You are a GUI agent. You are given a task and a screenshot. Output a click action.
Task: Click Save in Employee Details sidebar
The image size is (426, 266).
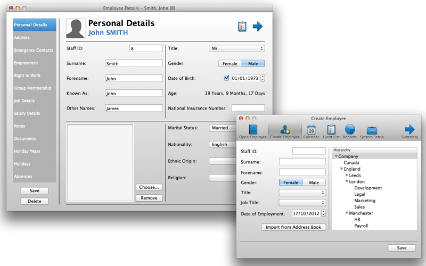(x=35, y=190)
